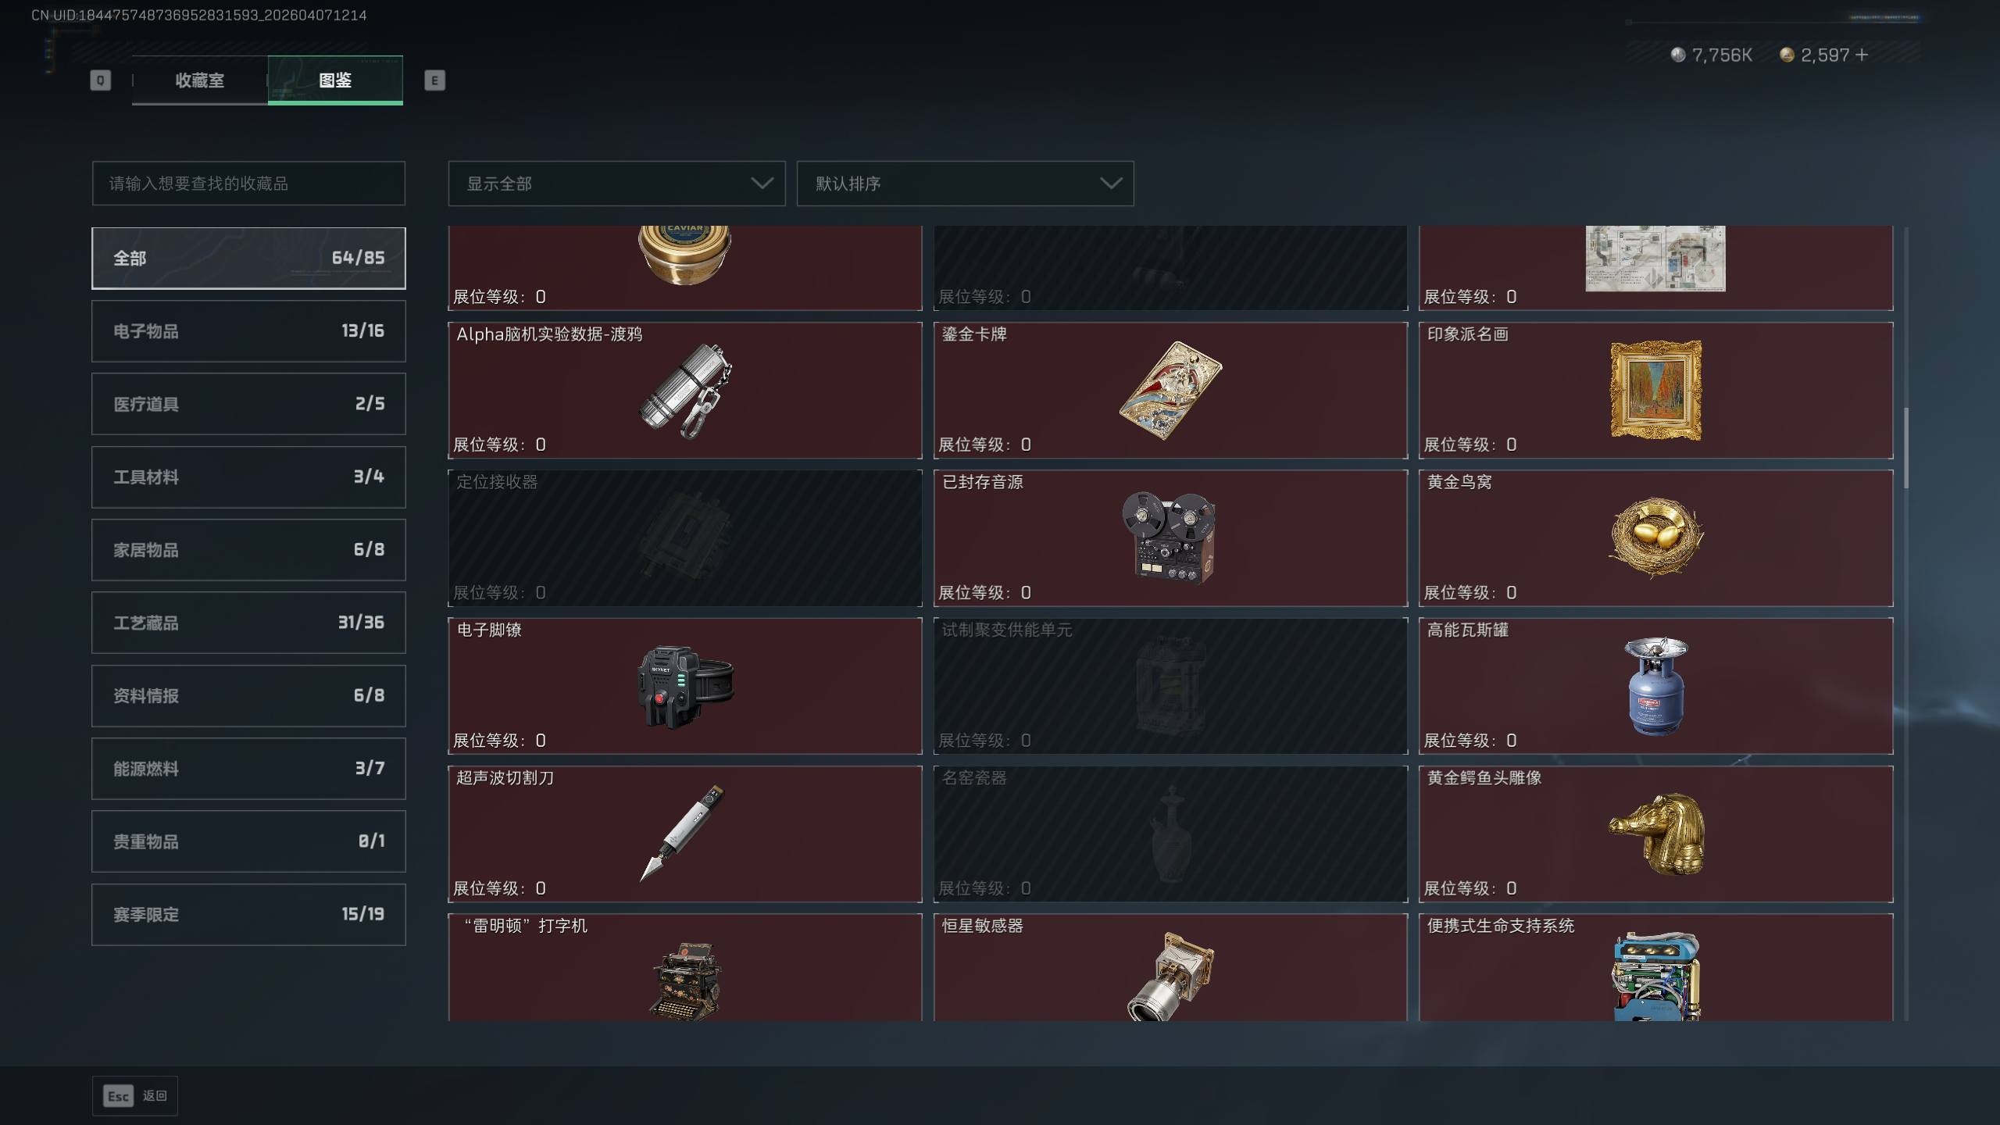Choose the 超声波切割刀 cutter knife icon

click(x=683, y=834)
